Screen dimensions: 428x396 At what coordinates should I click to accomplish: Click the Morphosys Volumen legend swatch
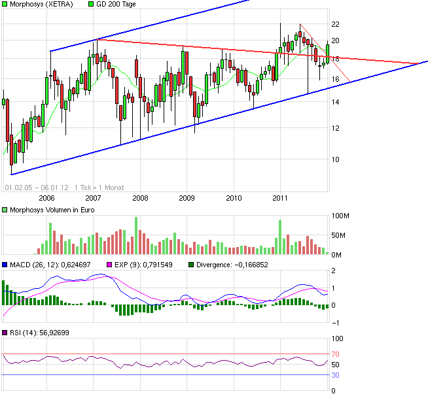[x=5, y=210]
